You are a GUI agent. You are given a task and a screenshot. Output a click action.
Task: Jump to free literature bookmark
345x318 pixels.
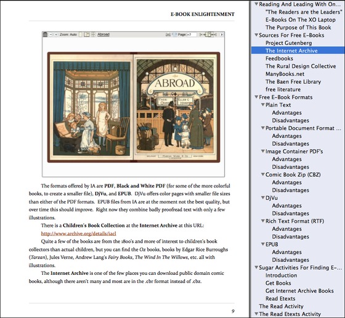(283, 89)
